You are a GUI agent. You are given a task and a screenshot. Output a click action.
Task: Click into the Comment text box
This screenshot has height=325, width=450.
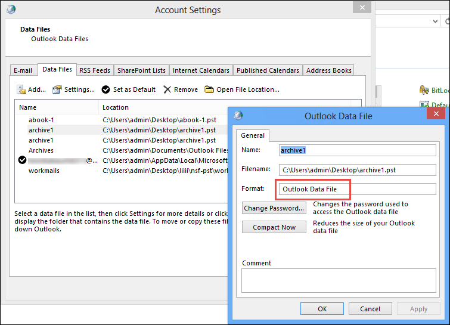point(339,280)
